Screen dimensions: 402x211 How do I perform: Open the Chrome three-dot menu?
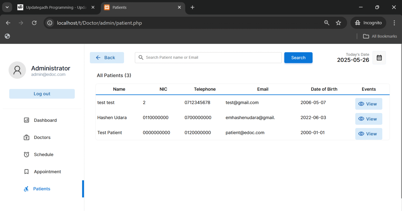point(394,23)
